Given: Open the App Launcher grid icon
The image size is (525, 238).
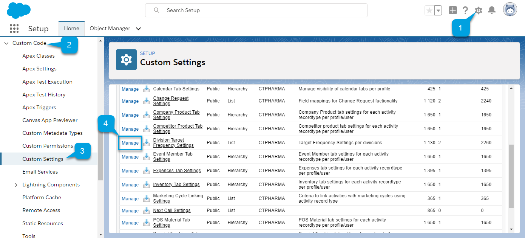Looking at the screenshot, I should tap(14, 29).
